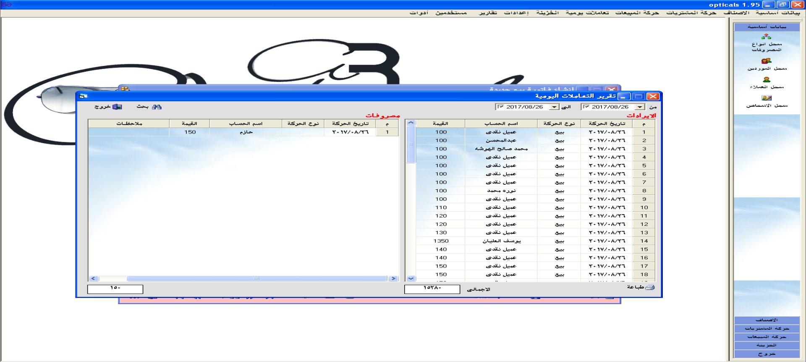Click the value 1350 in row 14

[441, 241]
